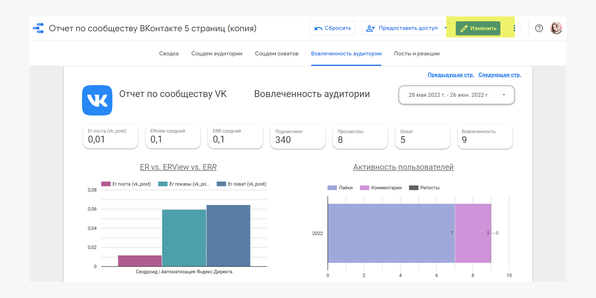Follow the Следующая стр. link
This screenshot has width=596, height=298.
(x=500, y=75)
